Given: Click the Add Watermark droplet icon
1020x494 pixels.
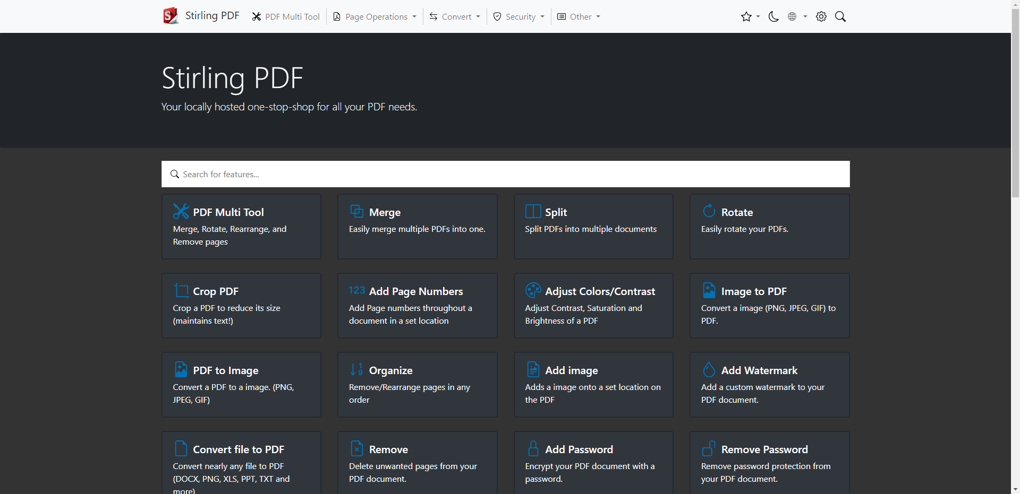Looking at the screenshot, I should click(709, 369).
